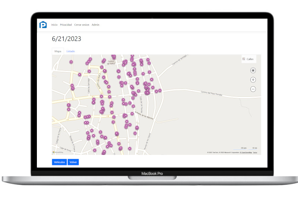Go to the Admin menu item
This screenshot has width=298, height=197.
[95, 25]
